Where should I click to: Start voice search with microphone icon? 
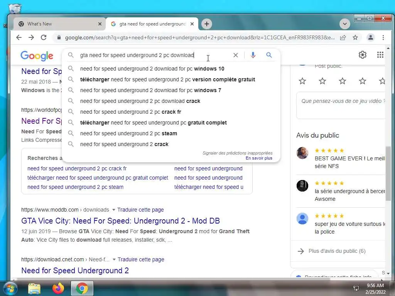[x=253, y=55]
